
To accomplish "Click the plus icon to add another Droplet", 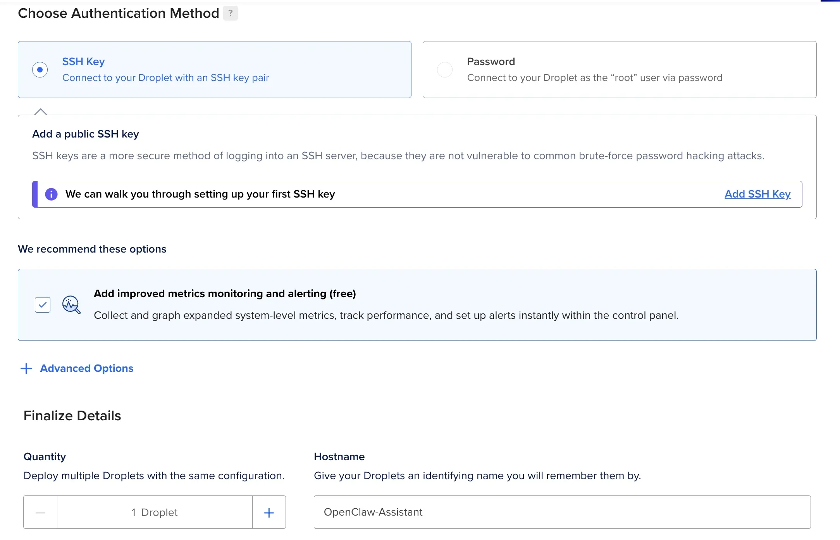I will coord(269,512).
